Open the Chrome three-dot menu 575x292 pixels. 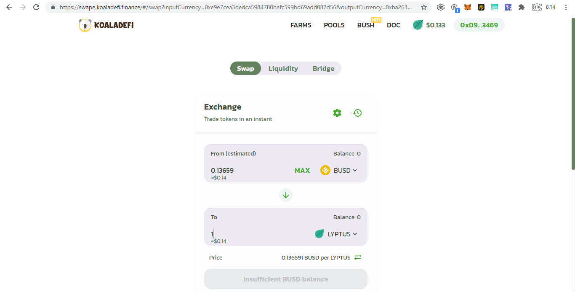click(x=566, y=7)
